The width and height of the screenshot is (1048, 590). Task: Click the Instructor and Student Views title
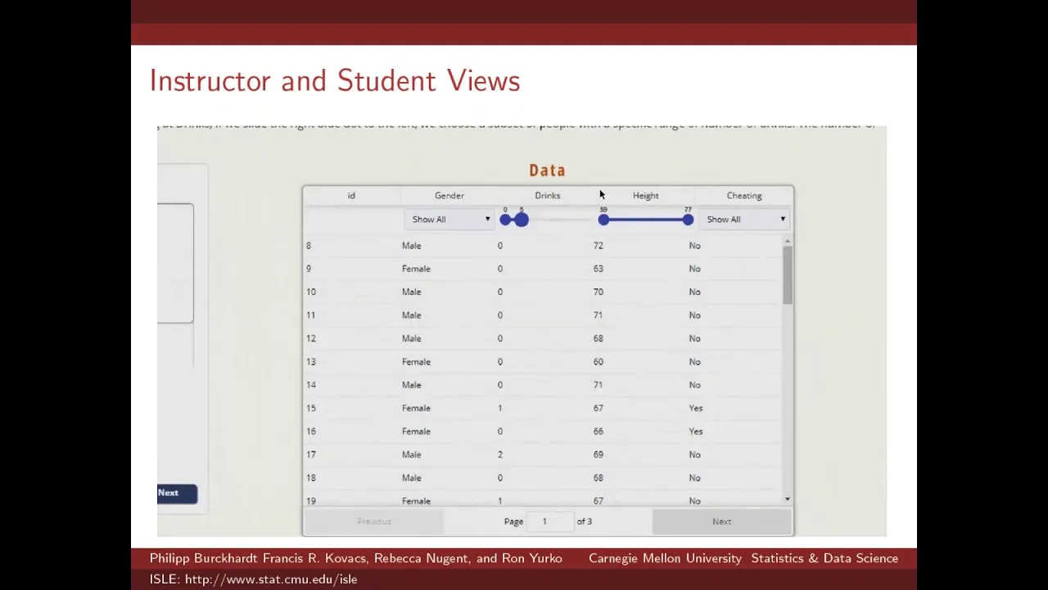pyautogui.click(x=335, y=81)
